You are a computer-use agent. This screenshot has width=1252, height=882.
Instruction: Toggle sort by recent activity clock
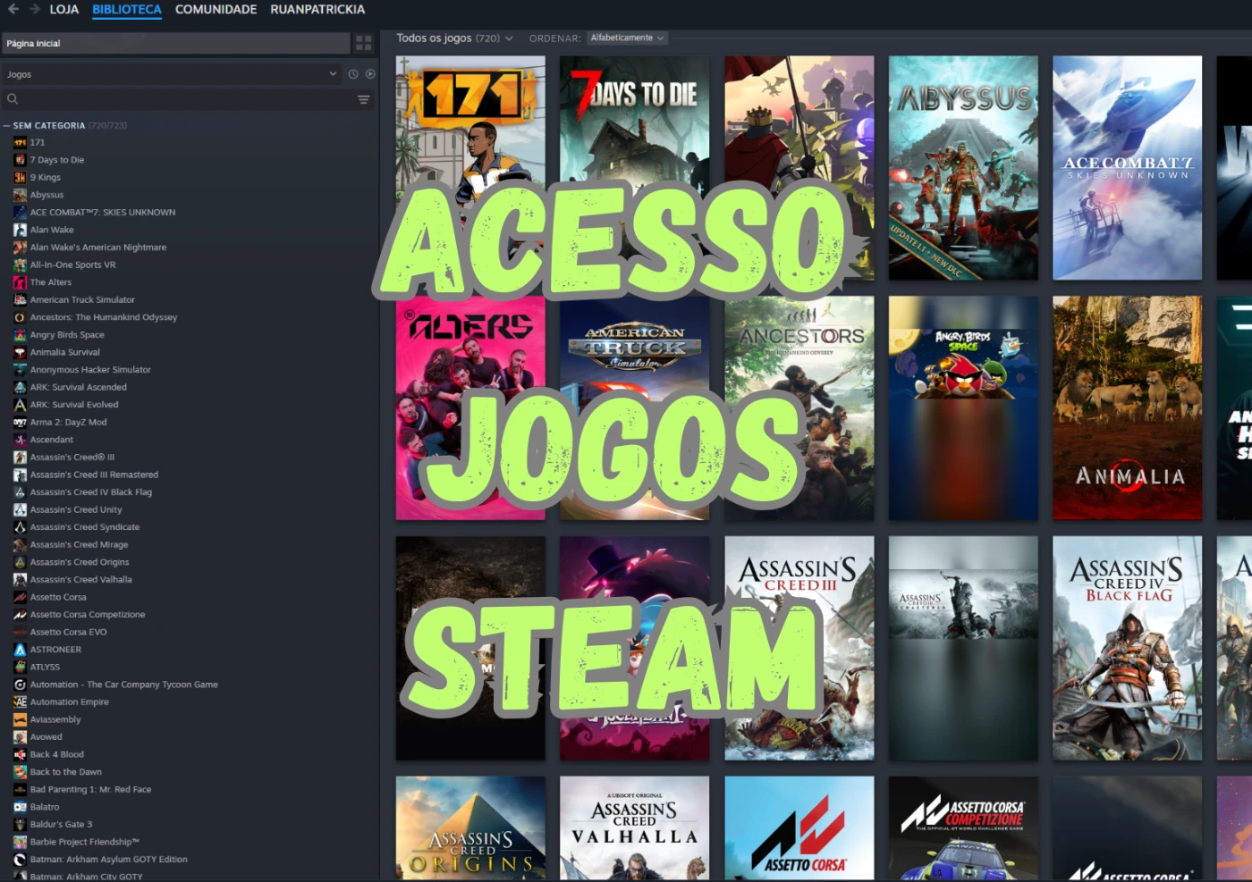point(353,74)
